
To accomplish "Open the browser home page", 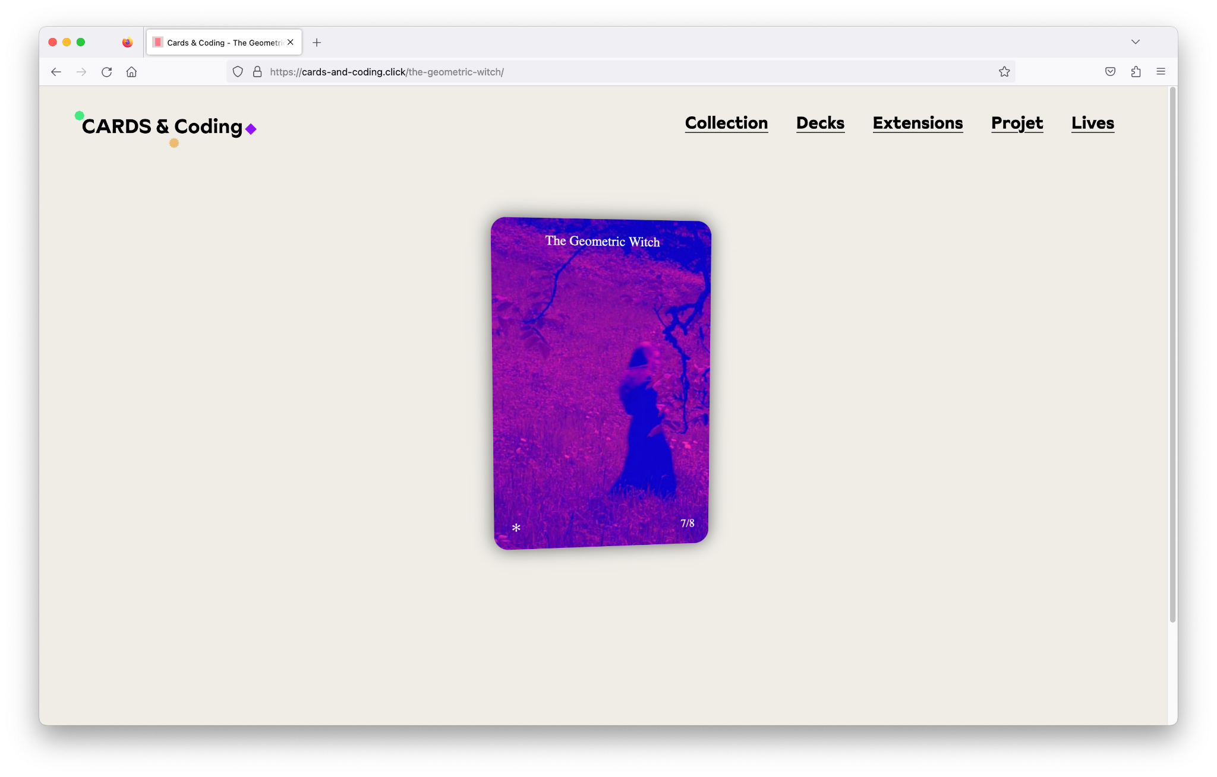I will click(131, 72).
